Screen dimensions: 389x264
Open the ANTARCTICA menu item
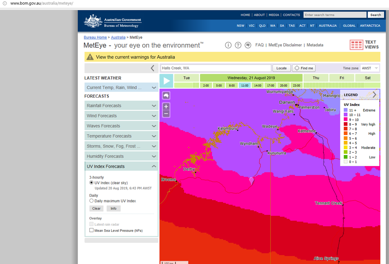click(x=370, y=25)
